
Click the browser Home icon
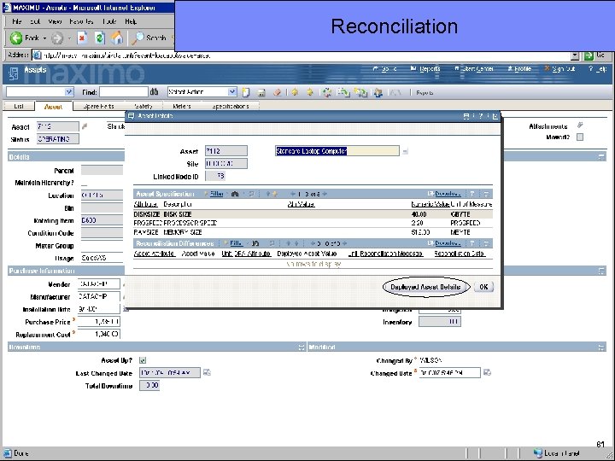point(116,38)
